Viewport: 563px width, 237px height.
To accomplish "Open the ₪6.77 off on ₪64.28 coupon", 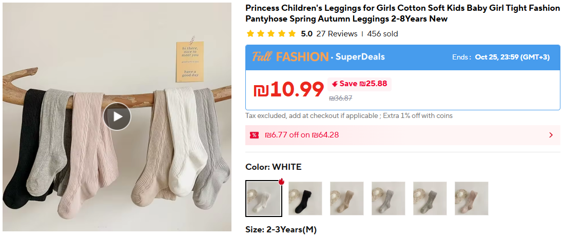I will click(302, 135).
